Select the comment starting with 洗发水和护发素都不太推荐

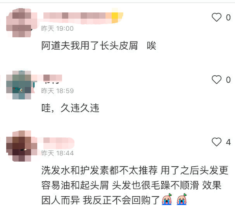[x=135, y=185]
